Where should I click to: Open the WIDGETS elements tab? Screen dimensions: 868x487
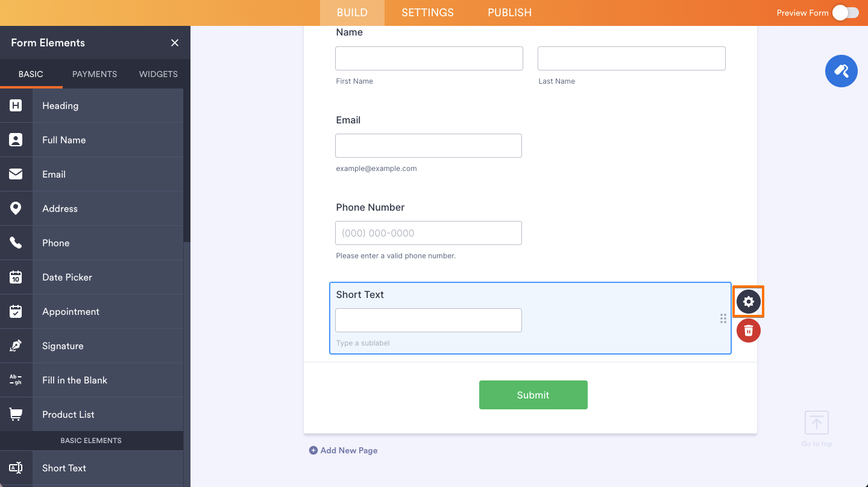(159, 74)
